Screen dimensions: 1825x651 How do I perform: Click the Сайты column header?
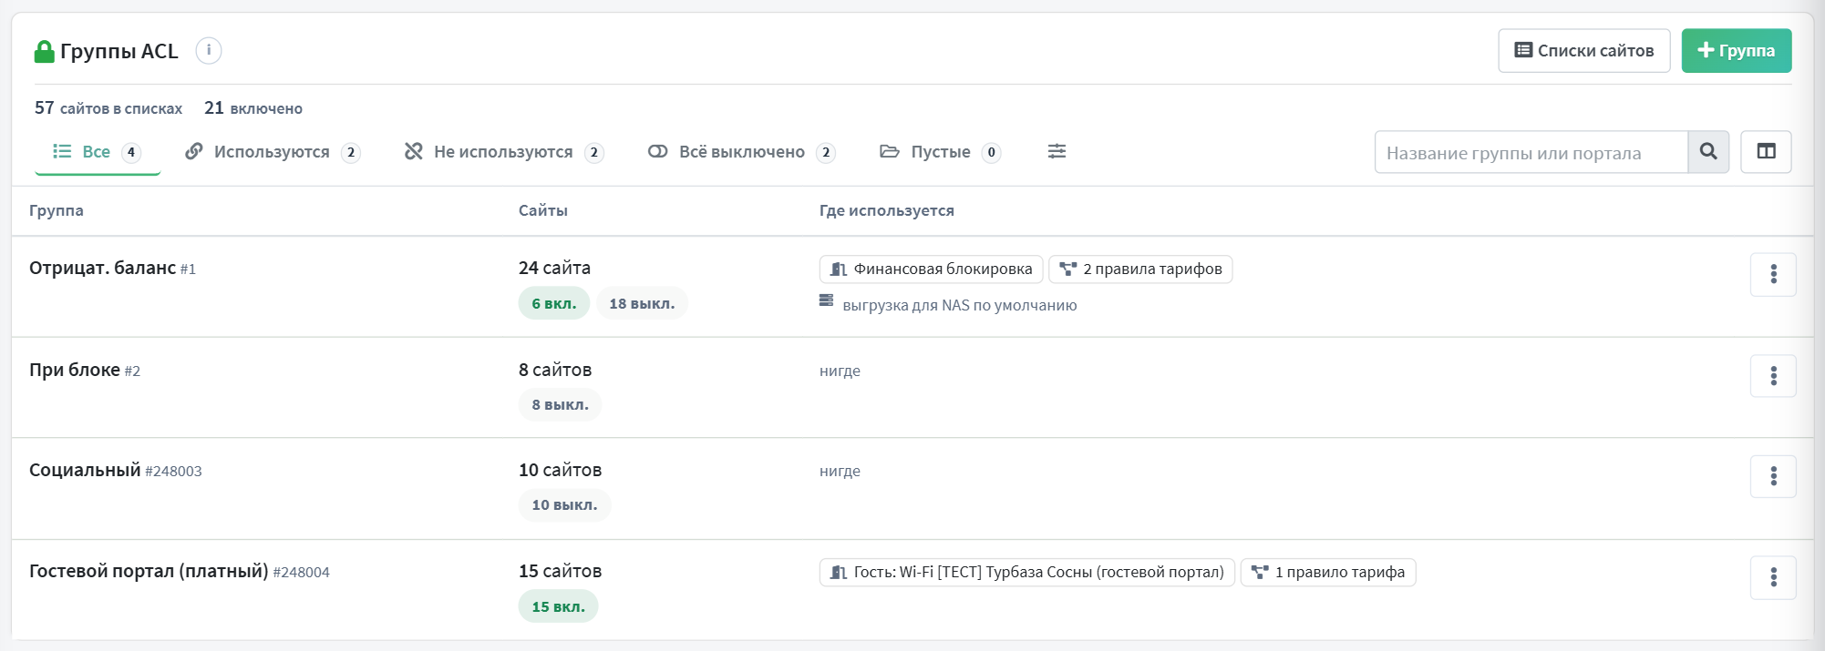543,210
